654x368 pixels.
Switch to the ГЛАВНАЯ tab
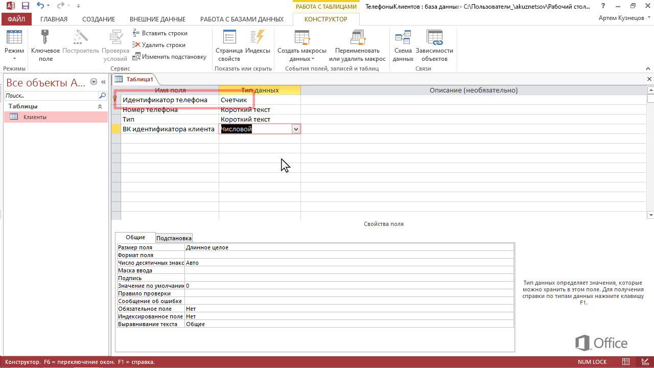click(54, 19)
